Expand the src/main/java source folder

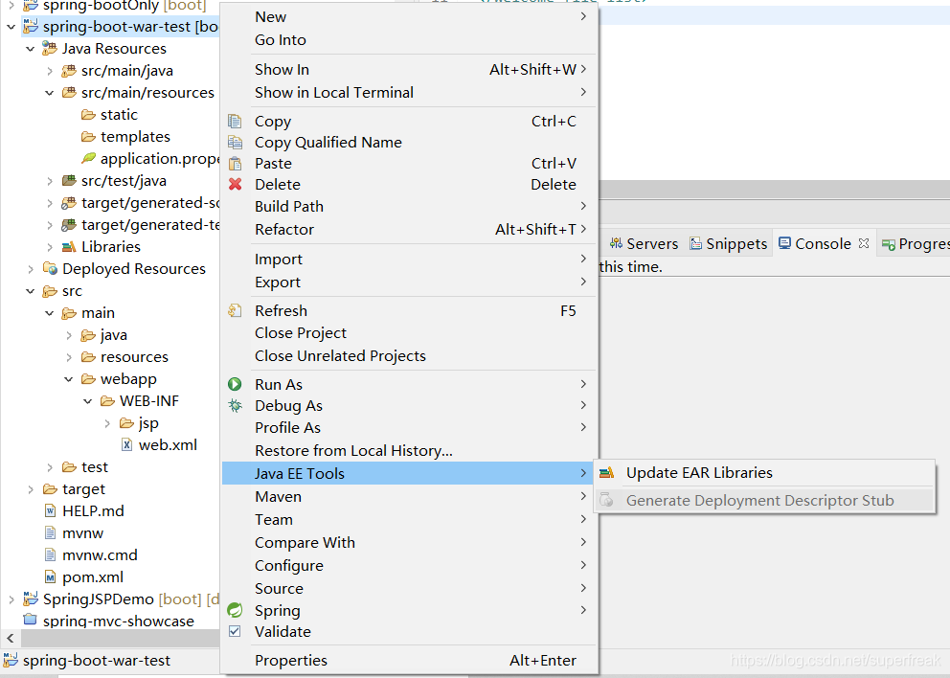pos(50,71)
